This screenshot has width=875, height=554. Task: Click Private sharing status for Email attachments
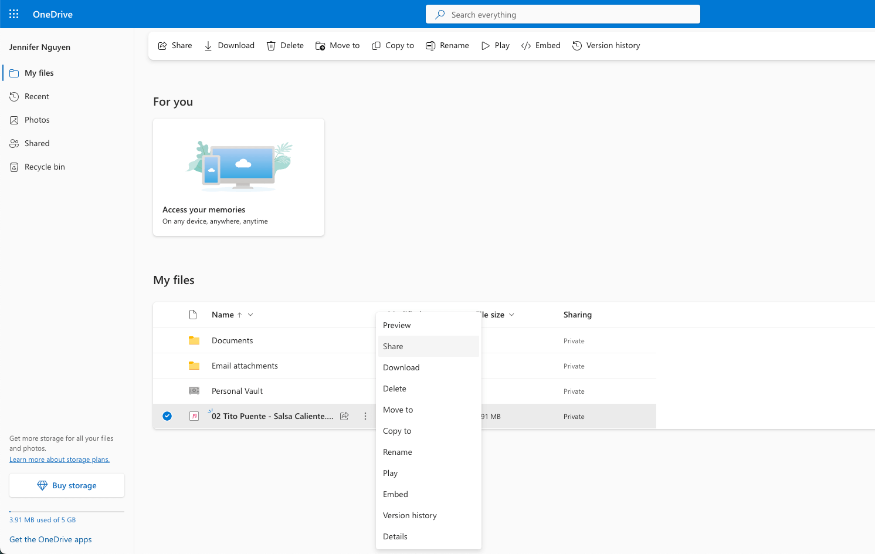tap(574, 366)
